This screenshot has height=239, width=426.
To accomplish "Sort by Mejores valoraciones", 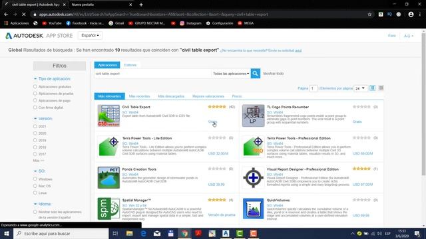I will pos(208,96).
